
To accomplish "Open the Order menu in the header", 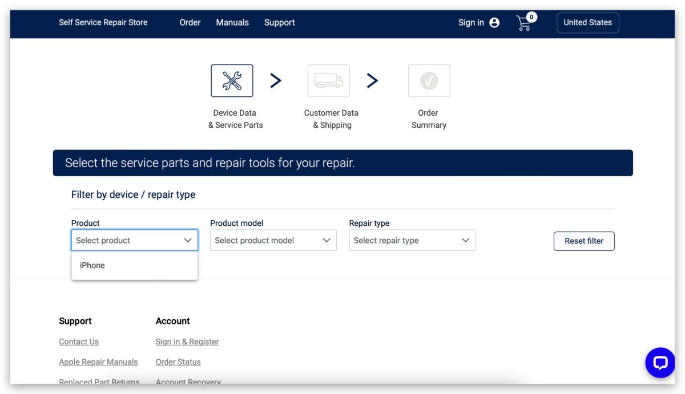I will (190, 23).
